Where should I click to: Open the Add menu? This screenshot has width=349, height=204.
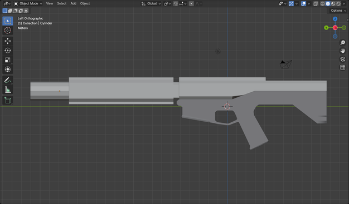coord(73,3)
